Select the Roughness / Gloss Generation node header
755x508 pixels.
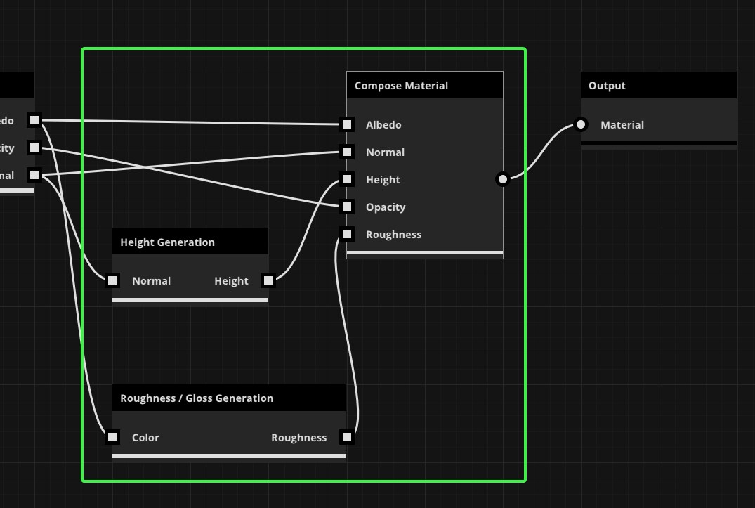[229, 398]
